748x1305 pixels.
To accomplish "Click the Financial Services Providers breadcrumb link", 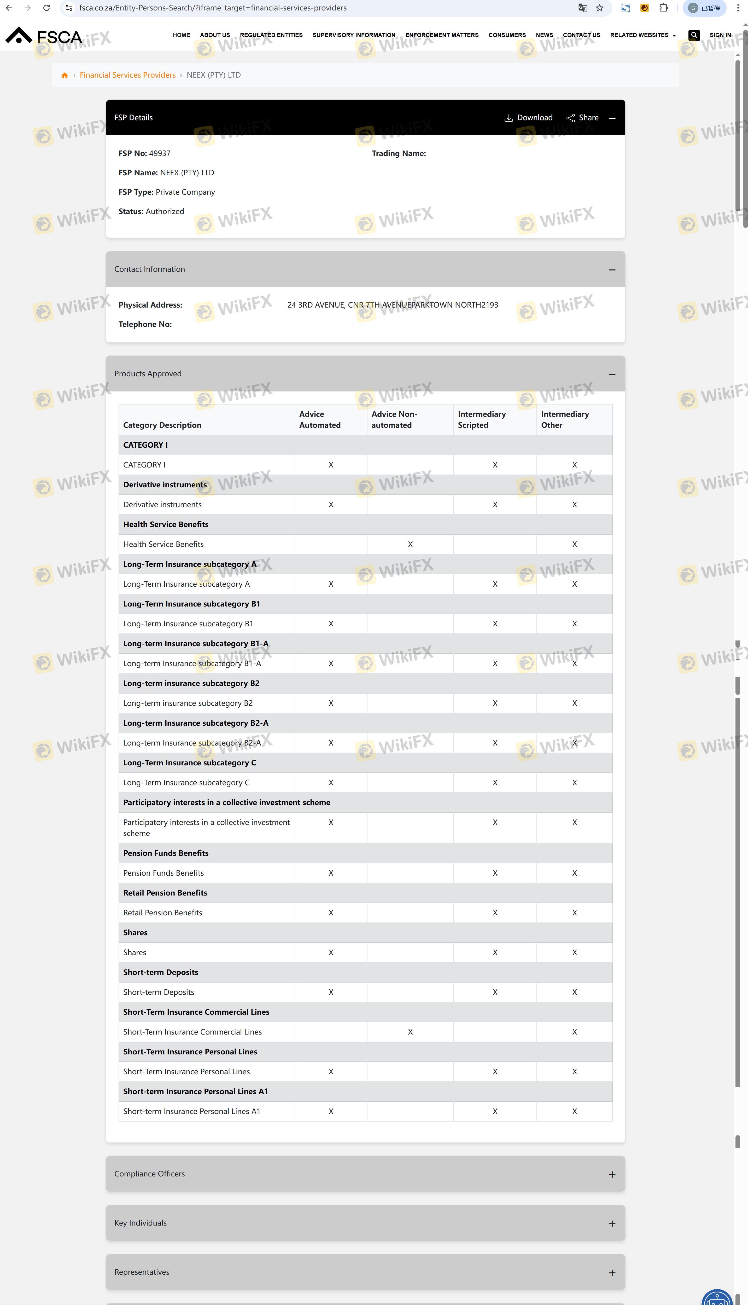I will (127, 75).
